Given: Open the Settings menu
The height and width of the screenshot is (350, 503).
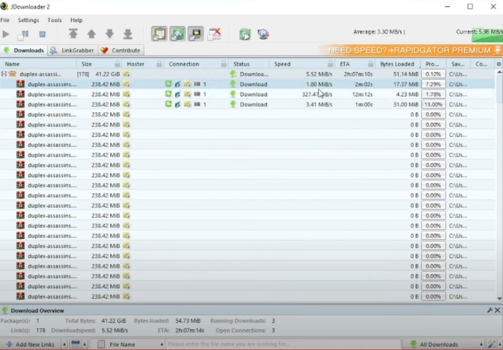Looking at the screenshot, I should 28,20.
